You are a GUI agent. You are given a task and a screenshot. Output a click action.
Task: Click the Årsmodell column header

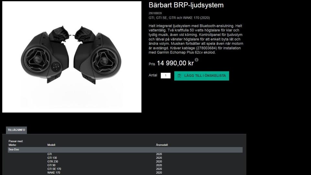pyautogui.click(x=162, y=145)
